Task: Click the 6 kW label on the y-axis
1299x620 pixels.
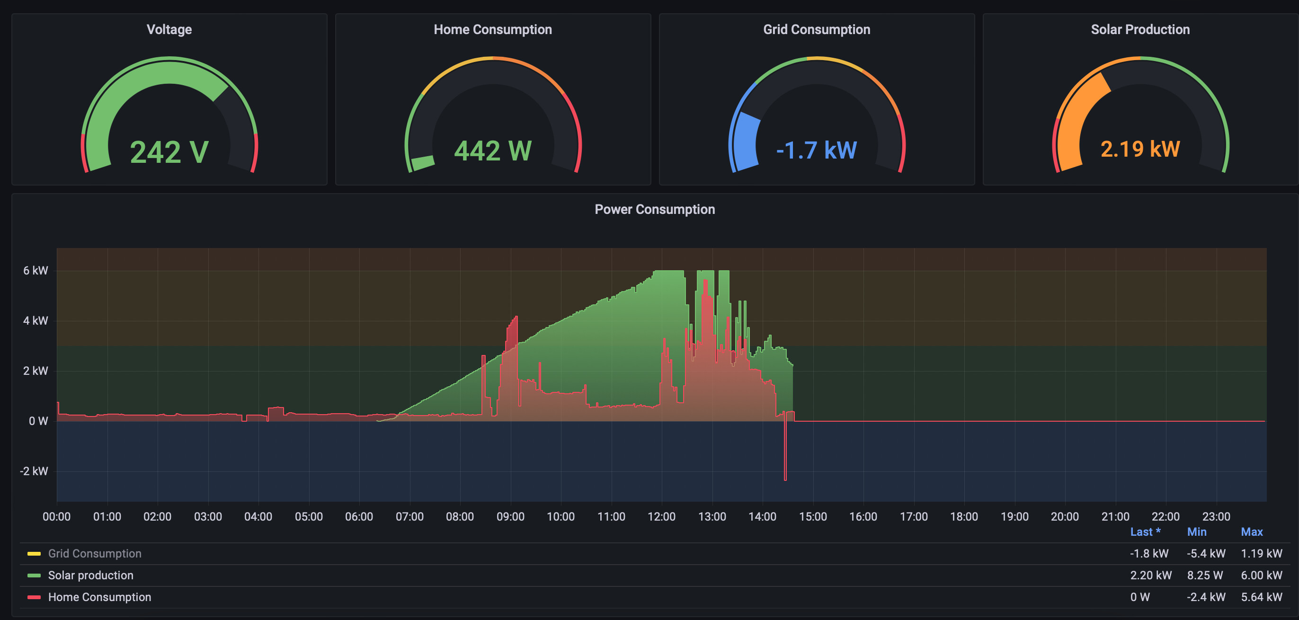Action: [36, 271]
